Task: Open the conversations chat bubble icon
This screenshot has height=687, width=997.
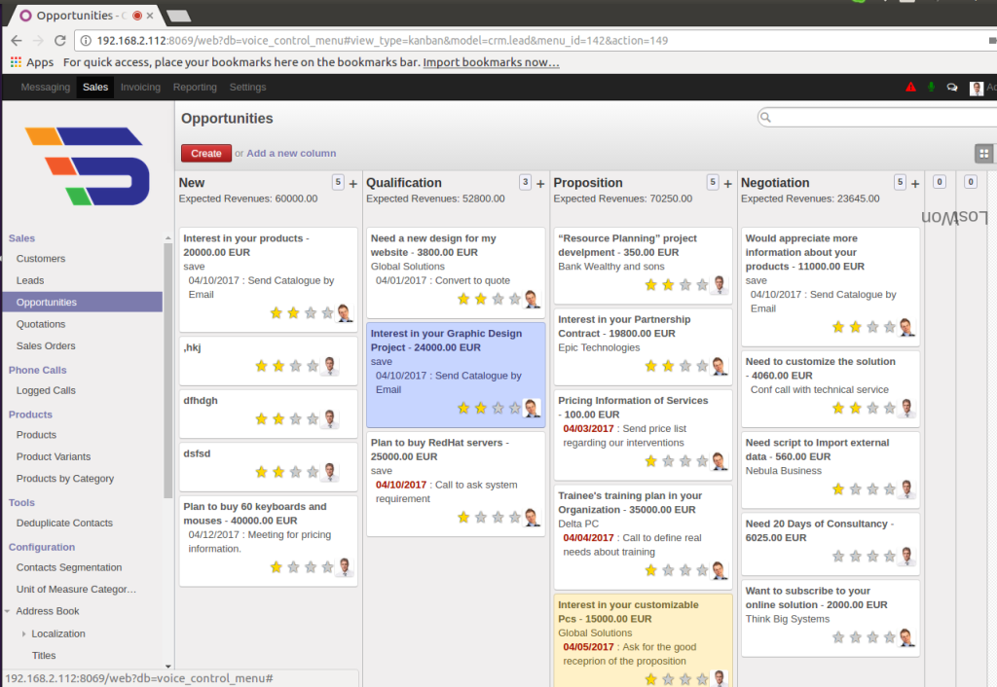Action: click(x=952, y=88)
